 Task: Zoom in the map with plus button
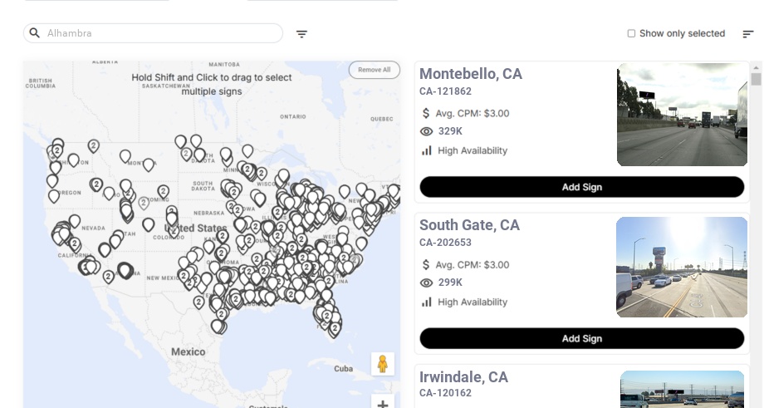[x=383, y=404]
